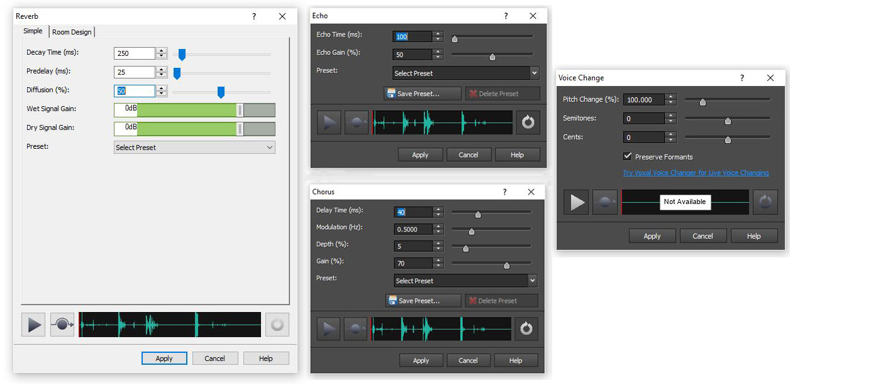The height and width of the screenshot is (388, 878).
Task: Click the loop reset icon in Echo window
Action: tap(528, 122)
